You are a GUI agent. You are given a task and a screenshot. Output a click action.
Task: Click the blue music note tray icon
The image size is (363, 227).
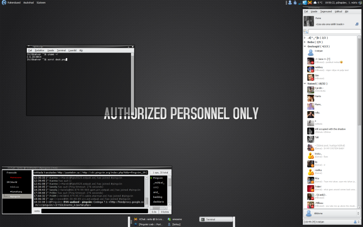pyautogui.click(x=300, y=3)
